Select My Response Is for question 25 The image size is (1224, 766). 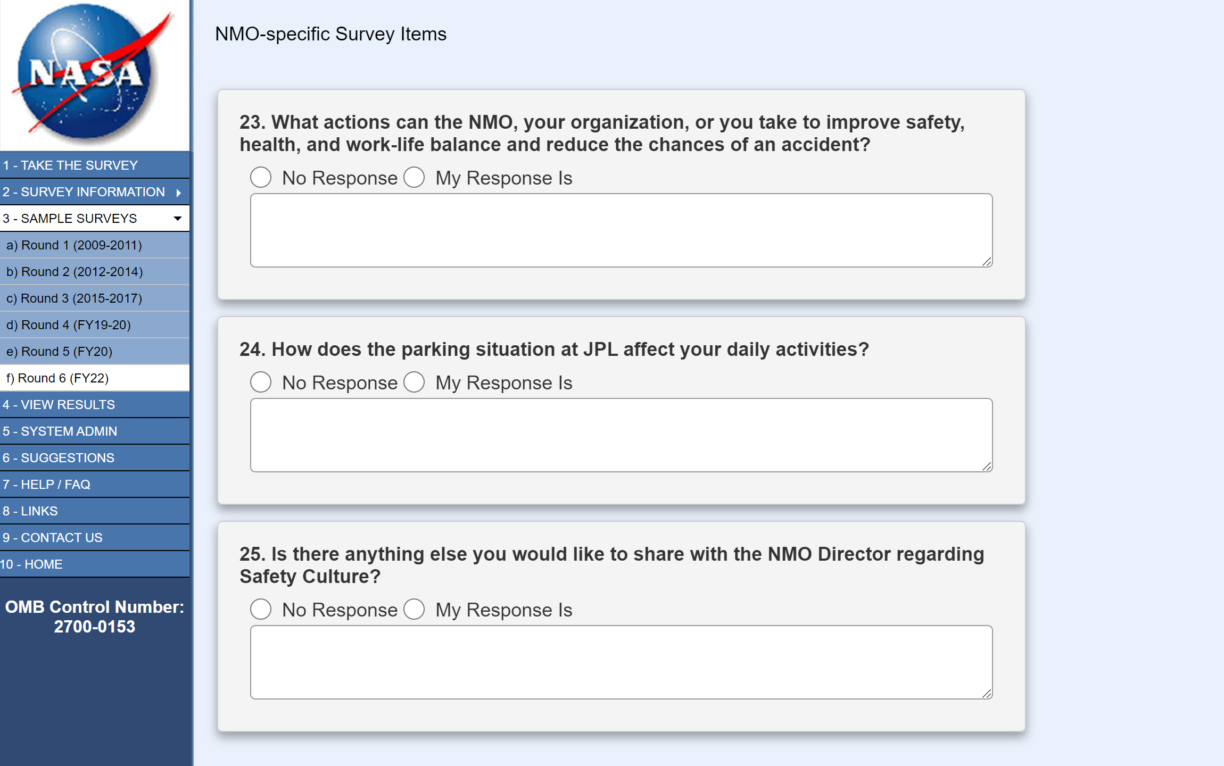tap(414, 610)
